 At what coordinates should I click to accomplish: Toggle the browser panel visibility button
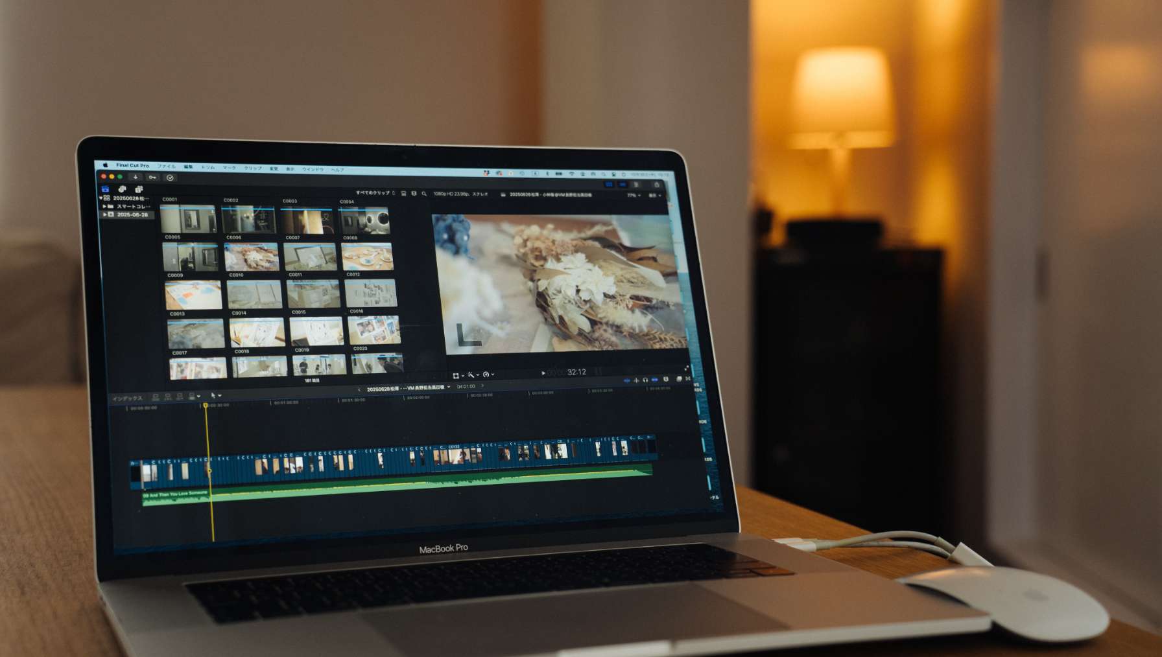click(x=608, y=185)
